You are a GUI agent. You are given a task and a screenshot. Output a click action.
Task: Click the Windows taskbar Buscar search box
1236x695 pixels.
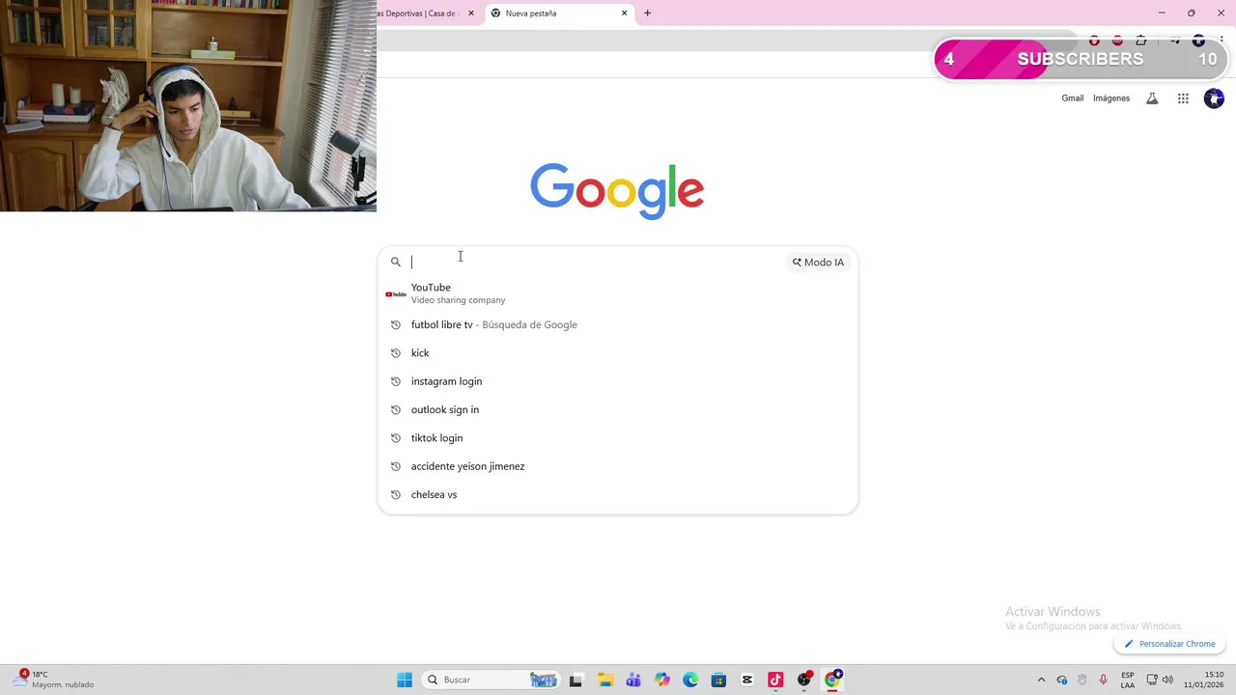point(492,680)
